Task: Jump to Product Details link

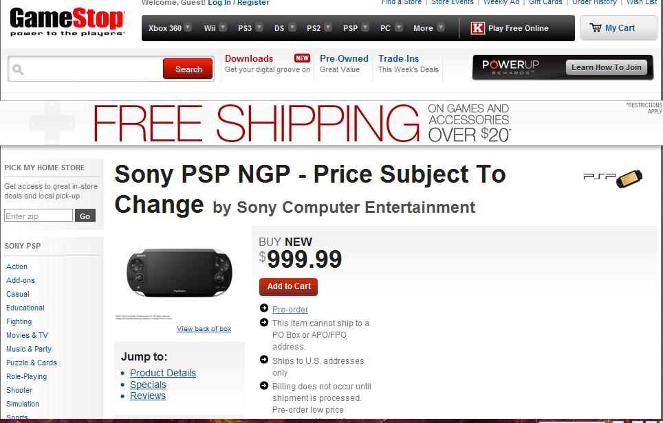Action: pyautogui.click(x=163, y=373)
